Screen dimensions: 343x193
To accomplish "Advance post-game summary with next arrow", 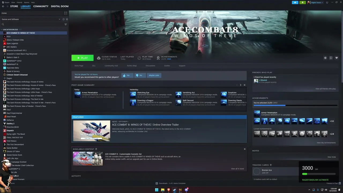I will [240, 85].
